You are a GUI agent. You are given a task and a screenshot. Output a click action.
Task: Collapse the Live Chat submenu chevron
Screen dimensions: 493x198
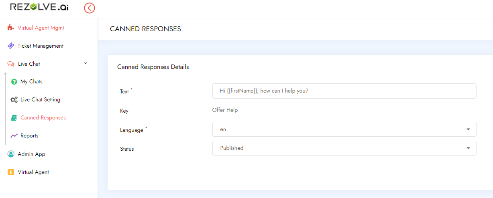86,63
